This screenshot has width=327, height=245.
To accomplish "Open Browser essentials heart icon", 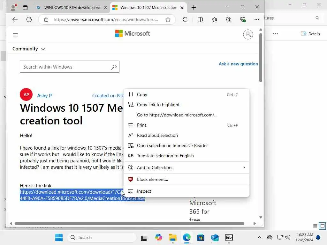I will pyautogui.click(x=243, y=19).
